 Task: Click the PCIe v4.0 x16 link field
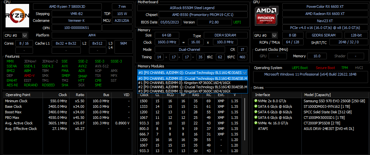pyautogui.click(x=325, y=28)
